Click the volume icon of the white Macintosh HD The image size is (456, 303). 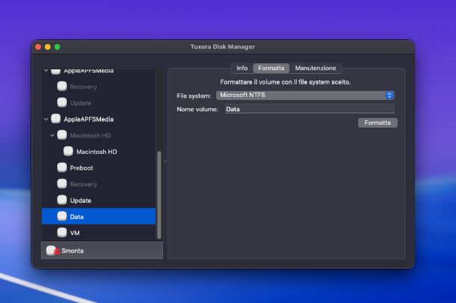[x=68, y=151]
